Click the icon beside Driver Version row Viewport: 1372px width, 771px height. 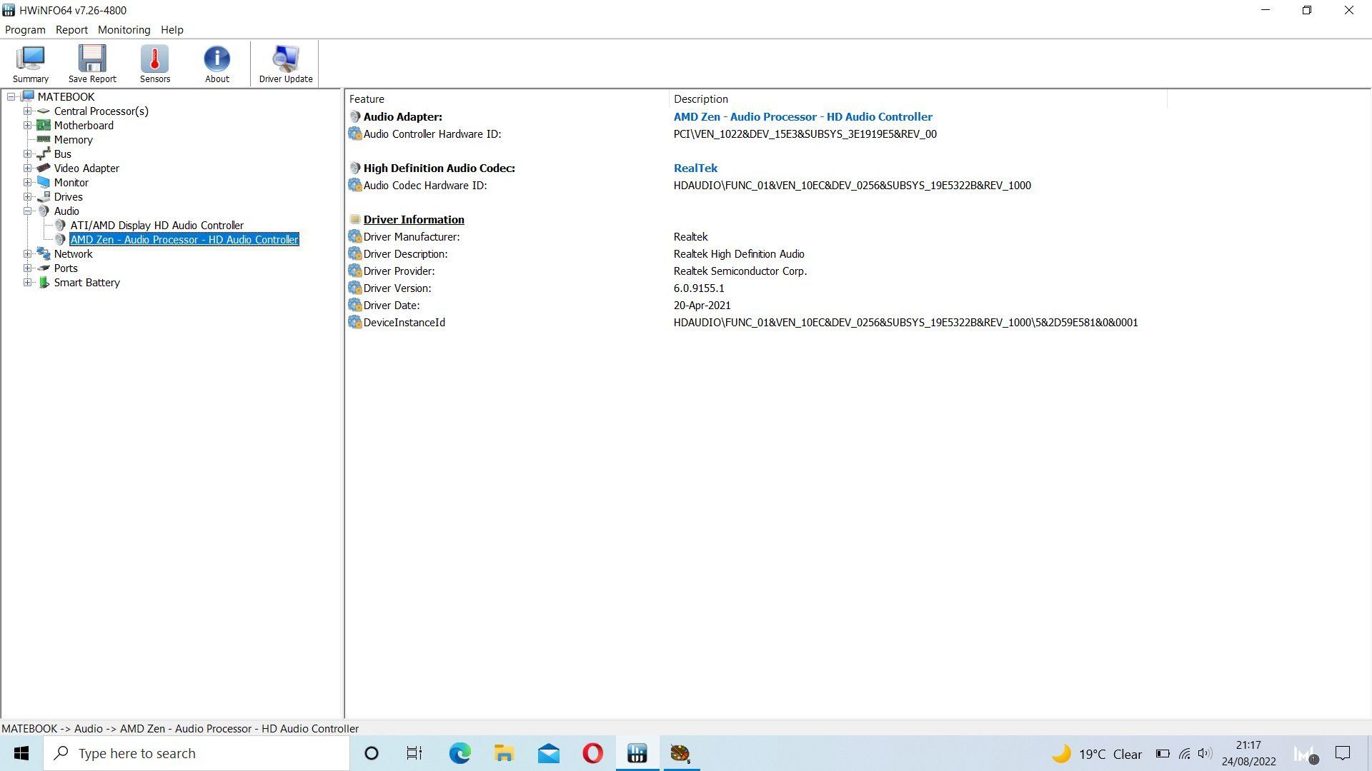coord(355,288)
